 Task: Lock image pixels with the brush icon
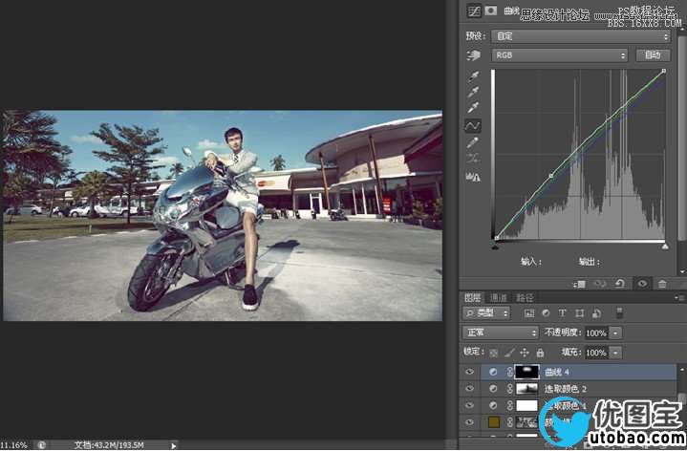pos(509,352)
